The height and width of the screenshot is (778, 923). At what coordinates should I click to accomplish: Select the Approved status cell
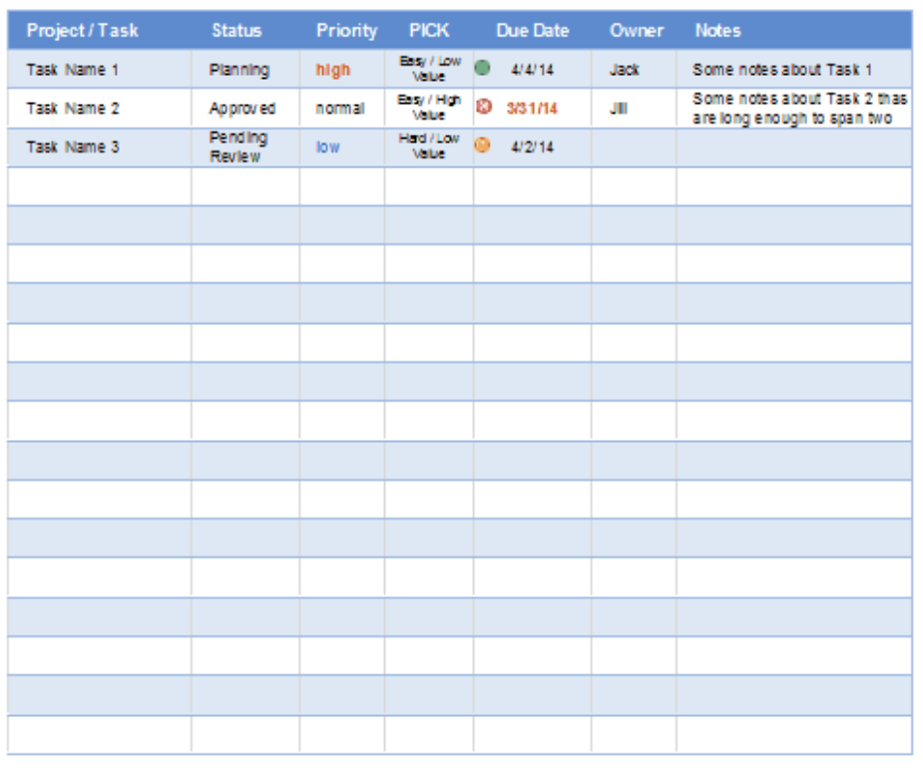(x=245, y=109)
